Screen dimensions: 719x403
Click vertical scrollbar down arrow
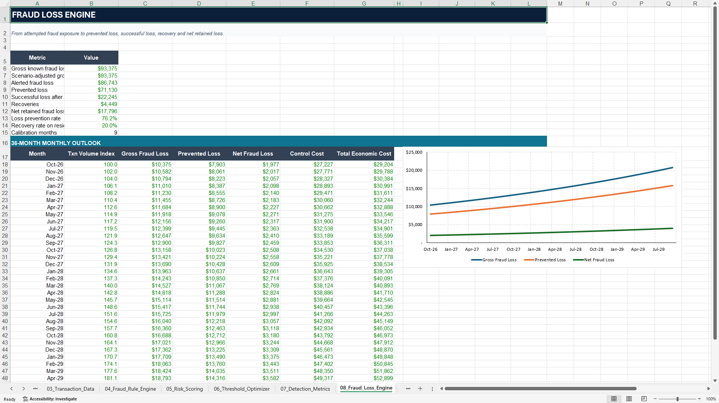715,381
